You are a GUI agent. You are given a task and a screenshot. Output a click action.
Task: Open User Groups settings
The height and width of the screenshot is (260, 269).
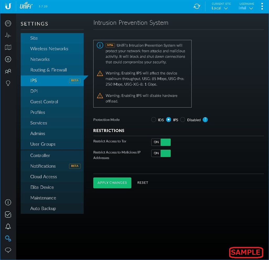52,144
